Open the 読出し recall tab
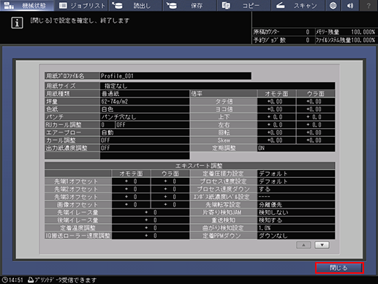378x284 pixels. coord(135,5)
